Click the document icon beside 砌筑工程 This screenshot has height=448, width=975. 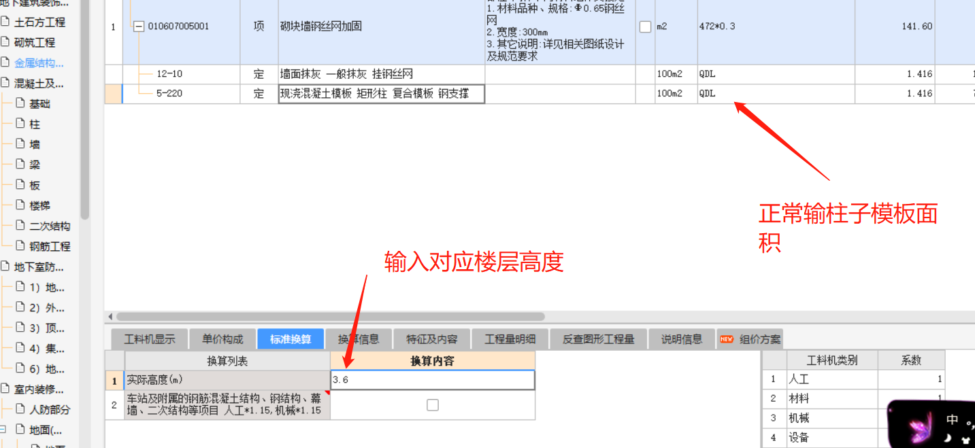point(5,42)
